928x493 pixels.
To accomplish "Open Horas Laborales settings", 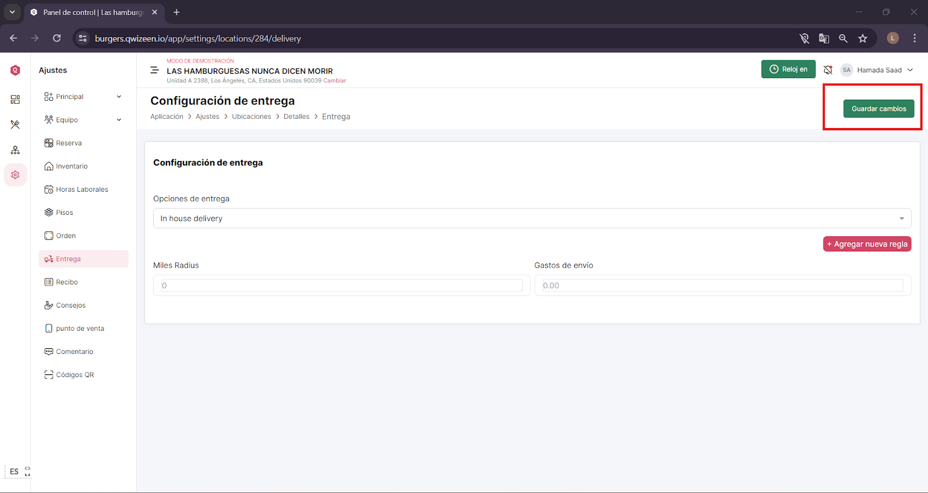I will click(84, 189).
